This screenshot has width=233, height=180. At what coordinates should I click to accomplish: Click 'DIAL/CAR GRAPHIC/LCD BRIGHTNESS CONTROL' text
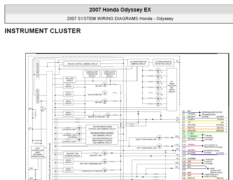click(x=102, y=140)
